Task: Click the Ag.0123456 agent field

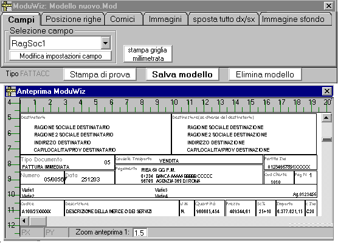Action: (x=305, y=194)
